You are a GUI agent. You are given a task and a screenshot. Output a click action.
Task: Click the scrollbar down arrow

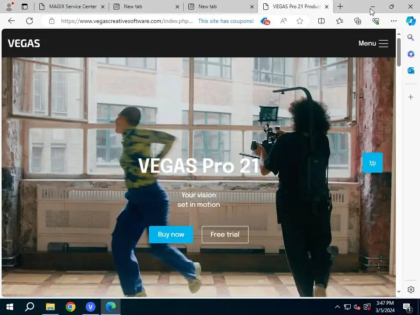399,292
